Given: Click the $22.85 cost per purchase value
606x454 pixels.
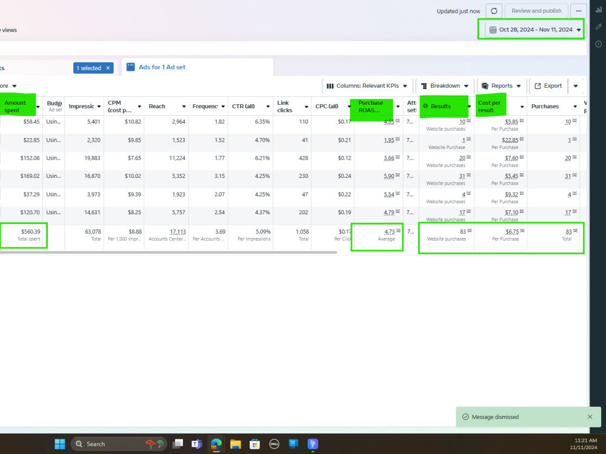Looking at the screenshot, I should point(510,140).
